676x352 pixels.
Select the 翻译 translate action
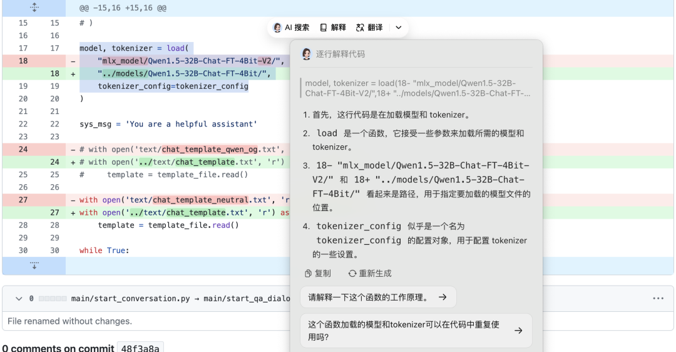click(x=369, y=28)
